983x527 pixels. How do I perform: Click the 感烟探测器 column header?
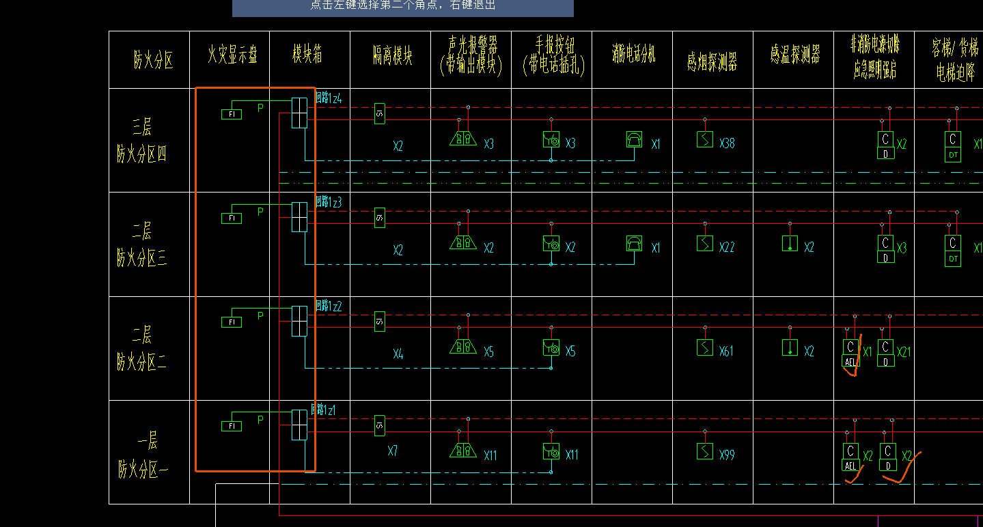[712, 62]
